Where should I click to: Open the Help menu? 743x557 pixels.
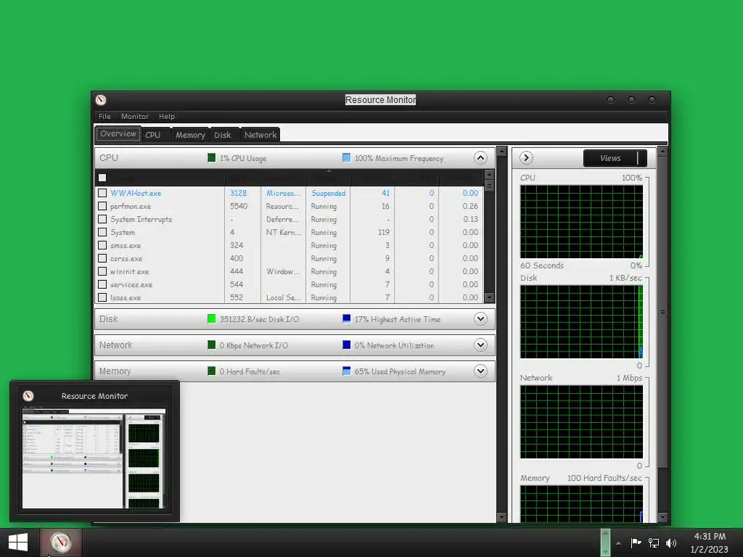[167, 117]
